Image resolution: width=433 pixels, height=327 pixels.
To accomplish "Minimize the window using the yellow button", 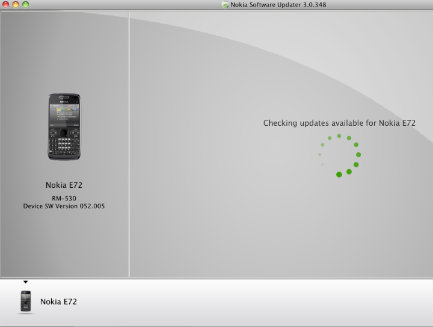I will [16, 4].
